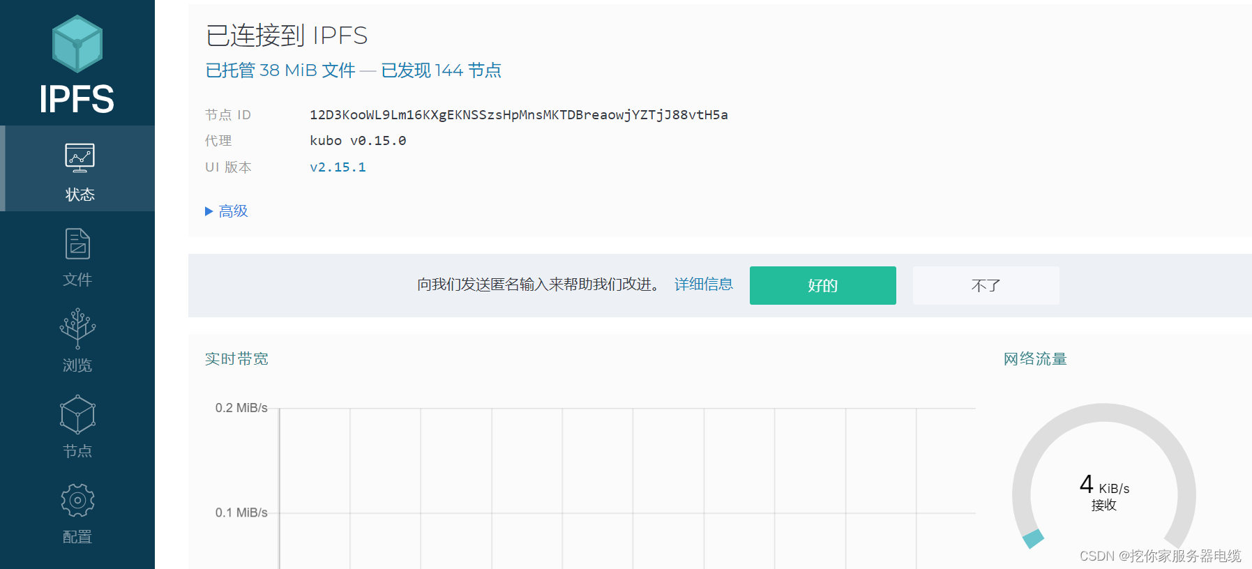The width and height of the screenshot is (1252, 569).
Task: Accept analytics with the 好的 button
Action: 823,285
